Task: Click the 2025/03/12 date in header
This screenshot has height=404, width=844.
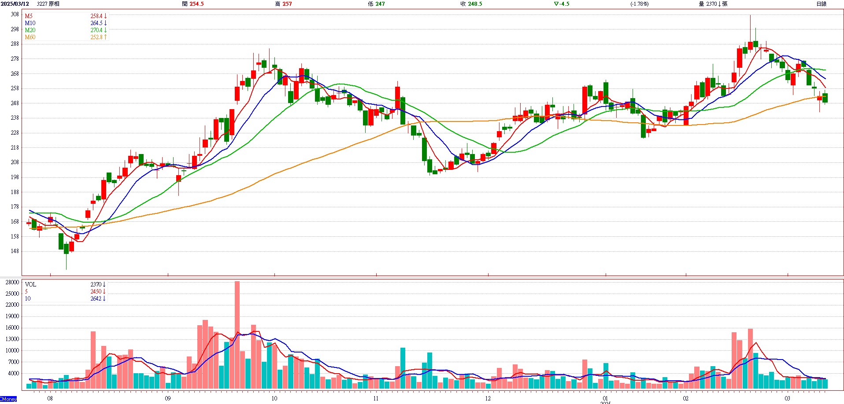Action: [x=15, y=4]
